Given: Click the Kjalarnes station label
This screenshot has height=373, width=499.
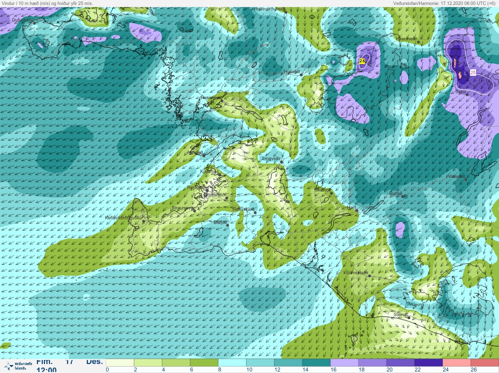Looking at the screenshot, I should tap(210, 172).
